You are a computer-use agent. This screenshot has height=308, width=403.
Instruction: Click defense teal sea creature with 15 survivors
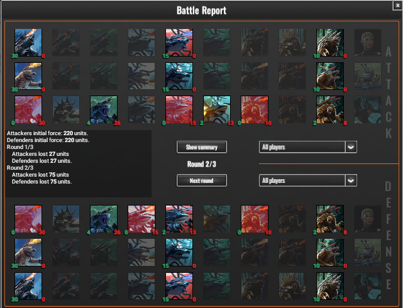click(179, 253)
